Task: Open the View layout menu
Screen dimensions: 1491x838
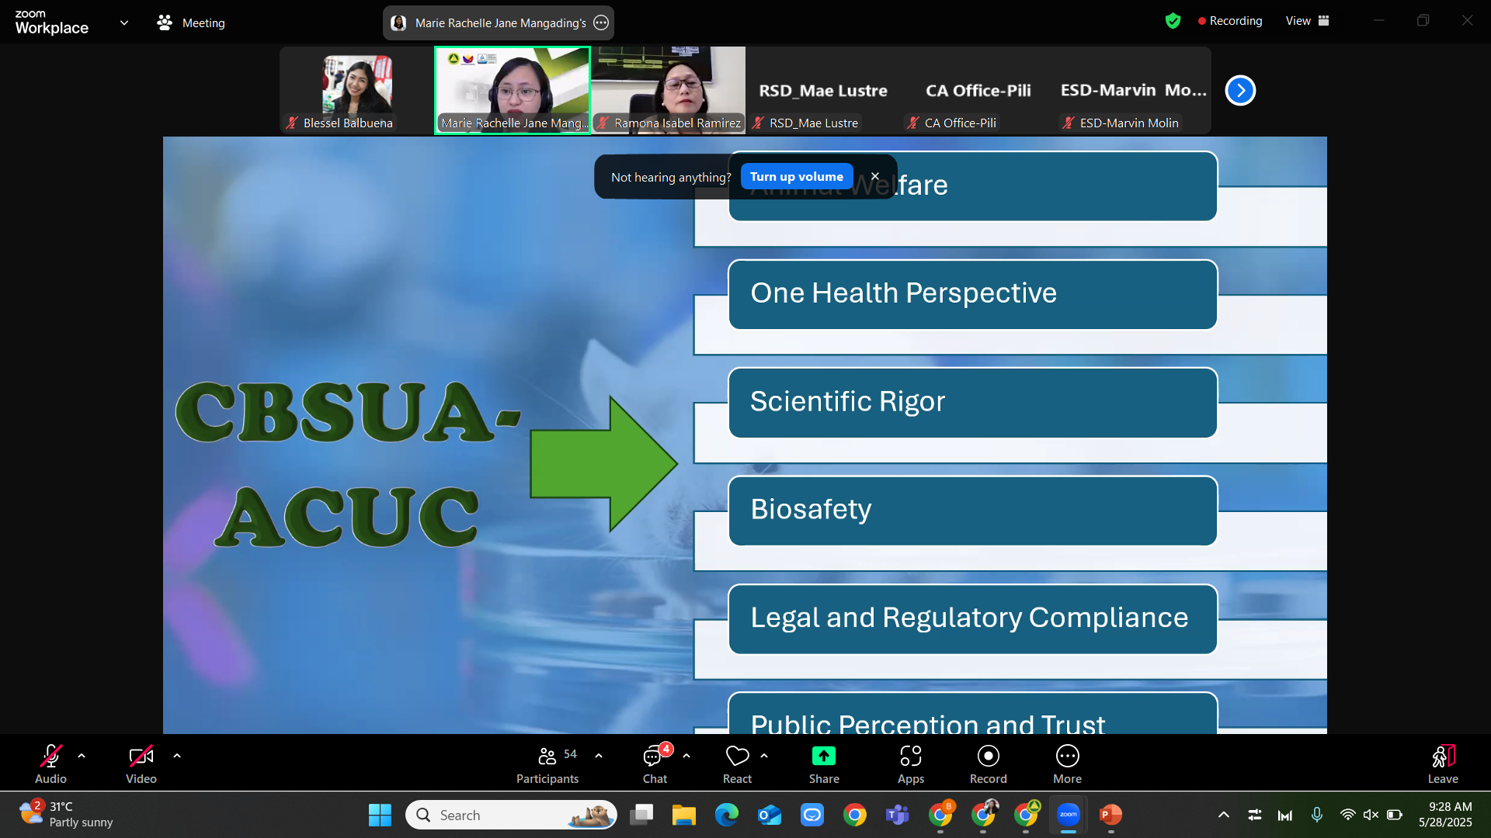Action: (1307, 21)
